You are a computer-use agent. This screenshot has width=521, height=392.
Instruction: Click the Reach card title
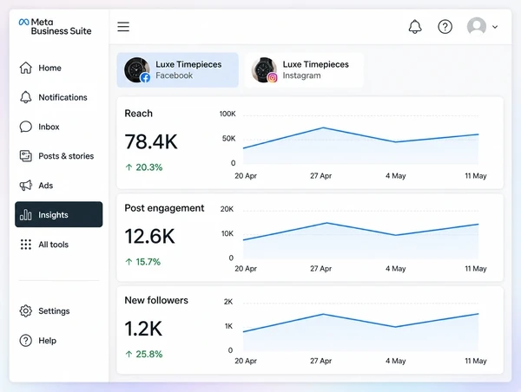point(139,114)
